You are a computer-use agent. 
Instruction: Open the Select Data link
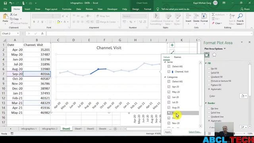point(195,132)
